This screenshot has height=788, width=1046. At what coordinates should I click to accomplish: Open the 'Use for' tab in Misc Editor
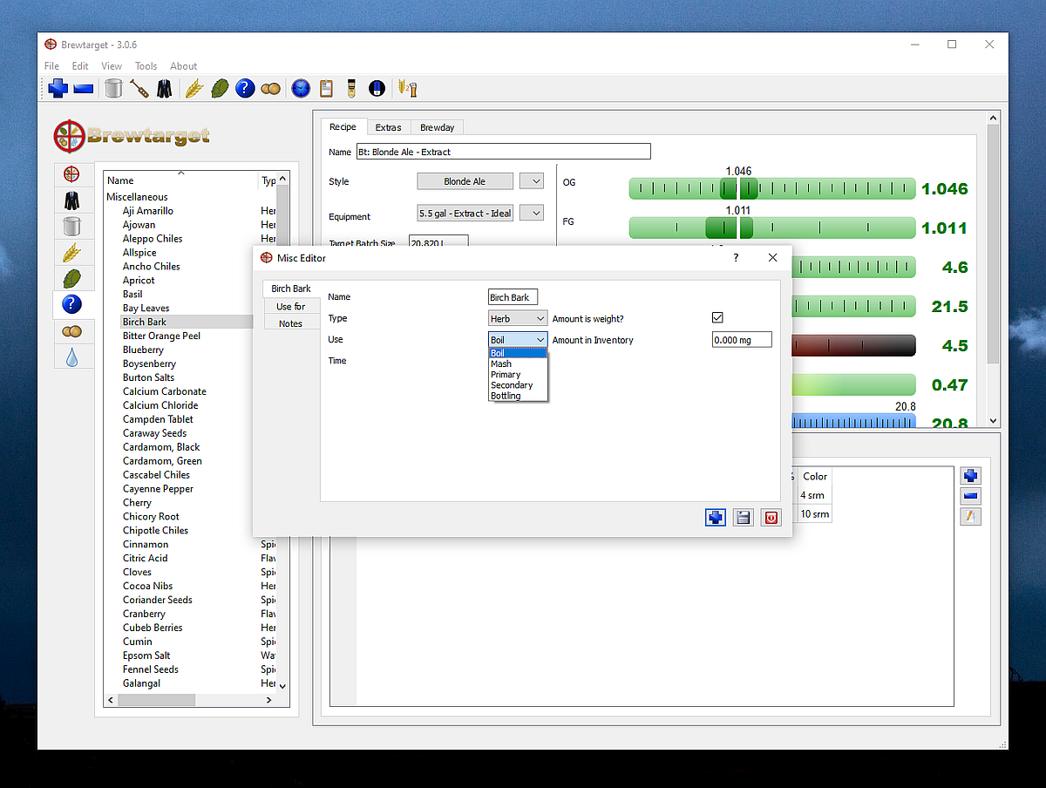290,307
